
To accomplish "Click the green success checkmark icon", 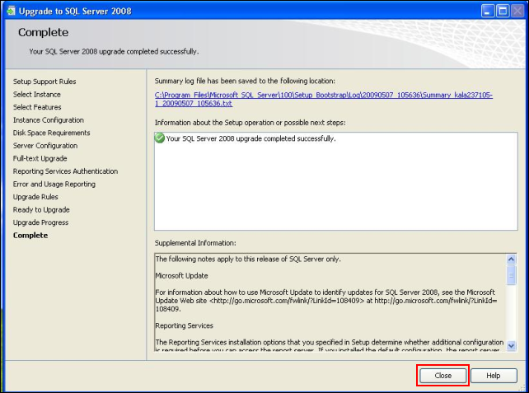I will pyautogui.click(x=159, y=138).
